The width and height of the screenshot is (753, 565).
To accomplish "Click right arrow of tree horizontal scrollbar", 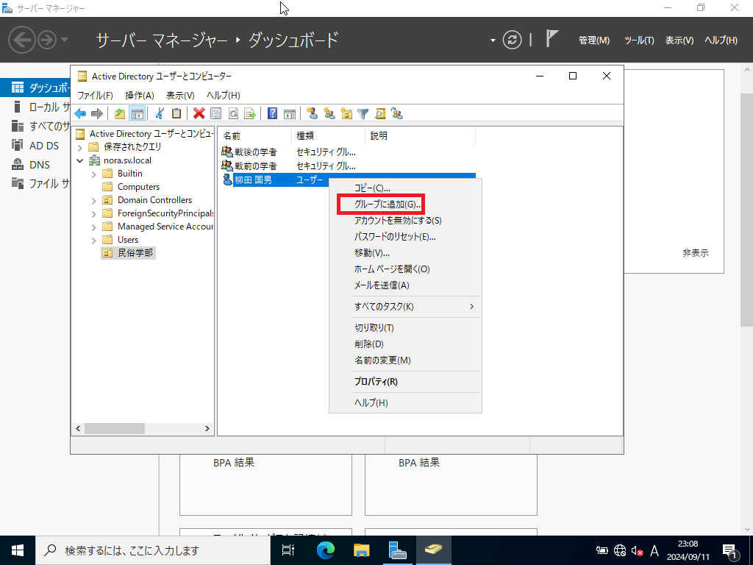I will [207, 428].
